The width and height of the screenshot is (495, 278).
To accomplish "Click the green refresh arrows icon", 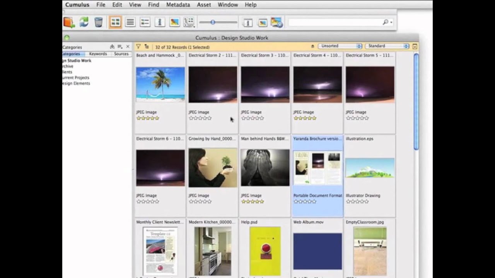I will (84, 22).
